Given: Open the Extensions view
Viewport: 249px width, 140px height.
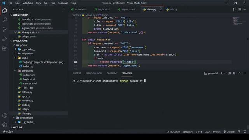Looking at the screenshot, I should (5, 48).
